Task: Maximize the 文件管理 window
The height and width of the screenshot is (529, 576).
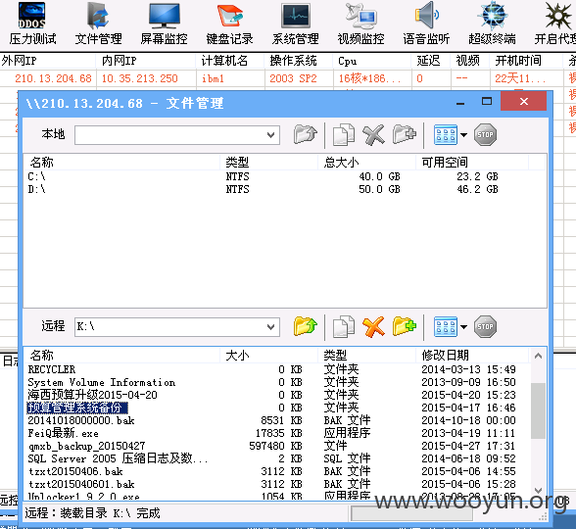Action: 487,101
